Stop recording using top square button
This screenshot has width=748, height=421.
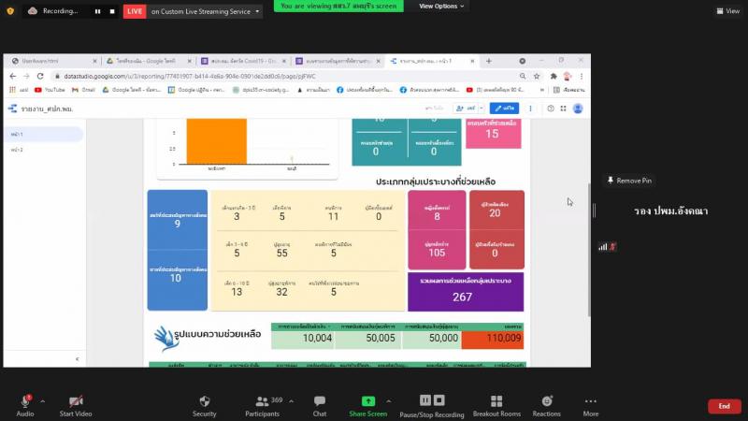click(x=112, y=11)
